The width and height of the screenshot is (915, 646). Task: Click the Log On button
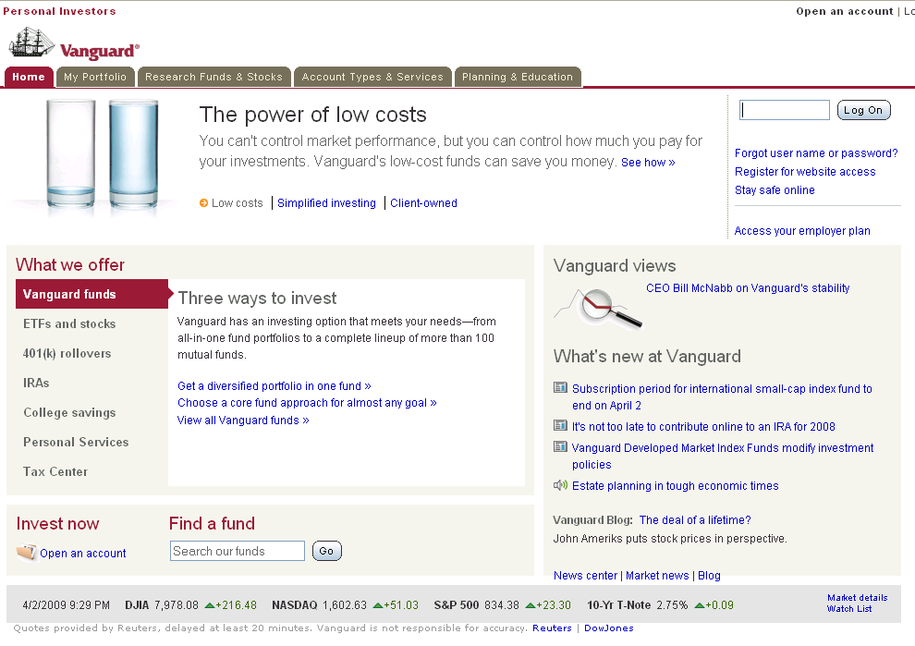(863, 110)
